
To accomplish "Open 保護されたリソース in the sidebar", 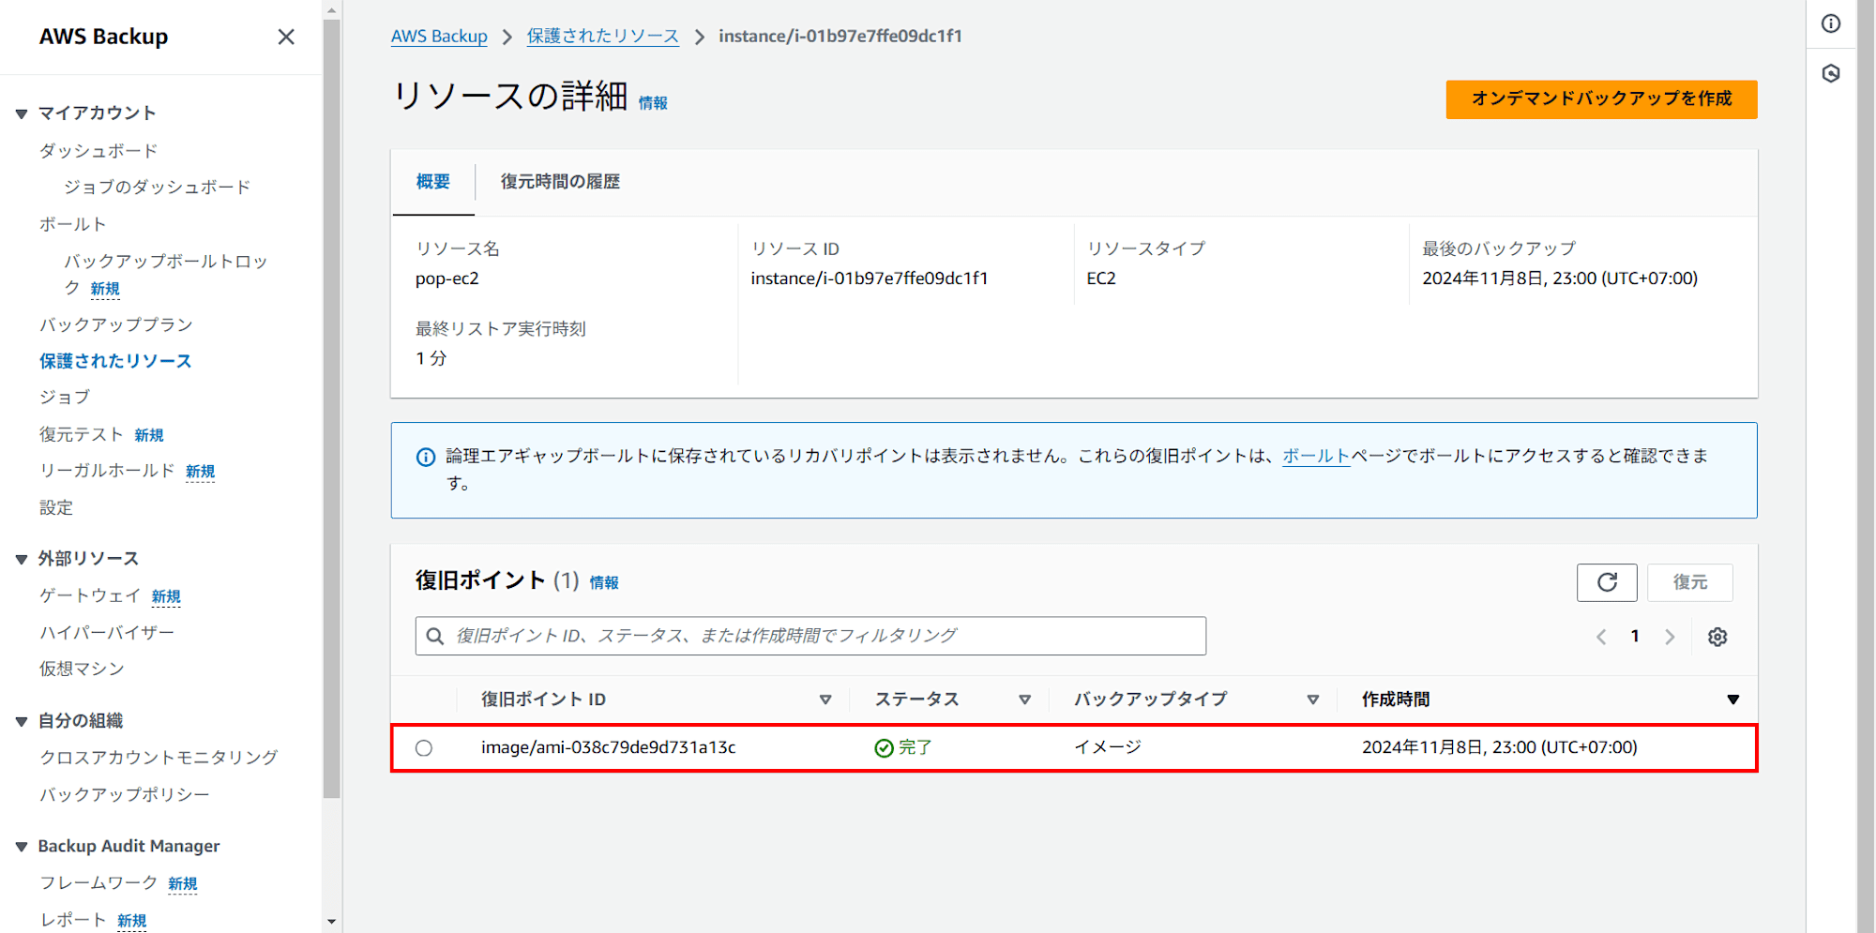I will point(115,361).
